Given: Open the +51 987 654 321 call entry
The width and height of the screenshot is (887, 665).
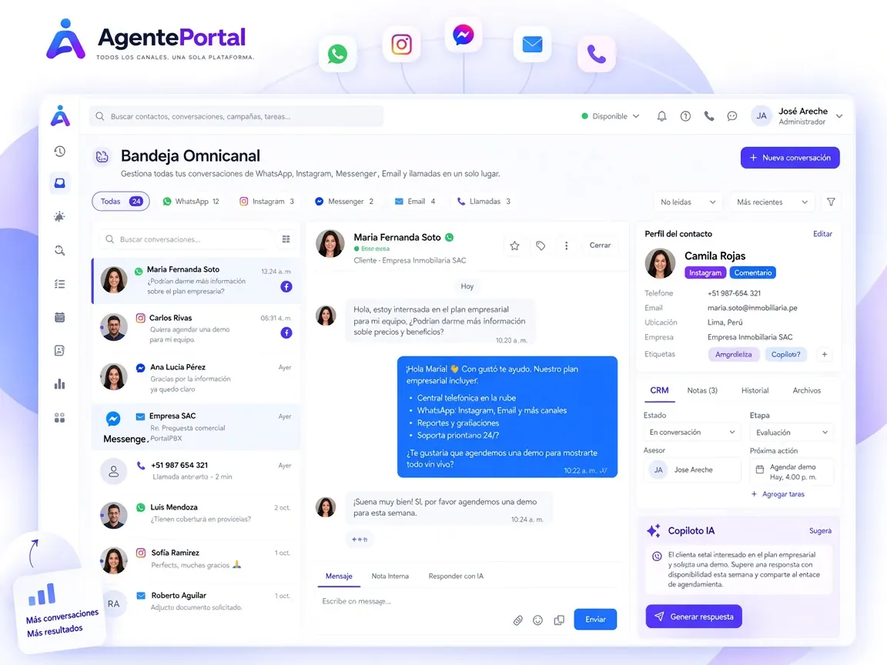Looking at the screenshot, I should coord(196,470).
